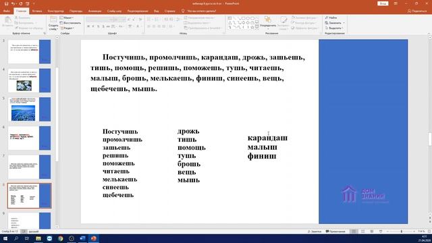432x243 pixels.
Task: Click the word щебечешь in first column
Action: click(x=118, y=195)
